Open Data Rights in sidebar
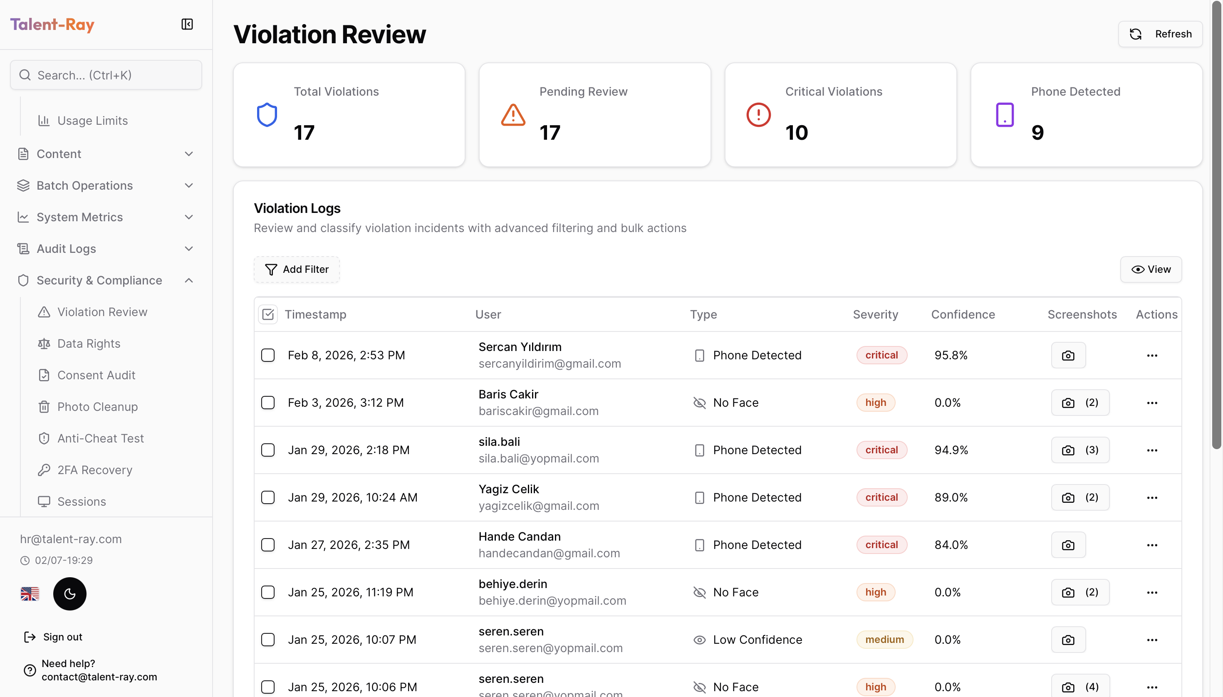This screenshot has height=697, width=1223. (x=89, y=343)
